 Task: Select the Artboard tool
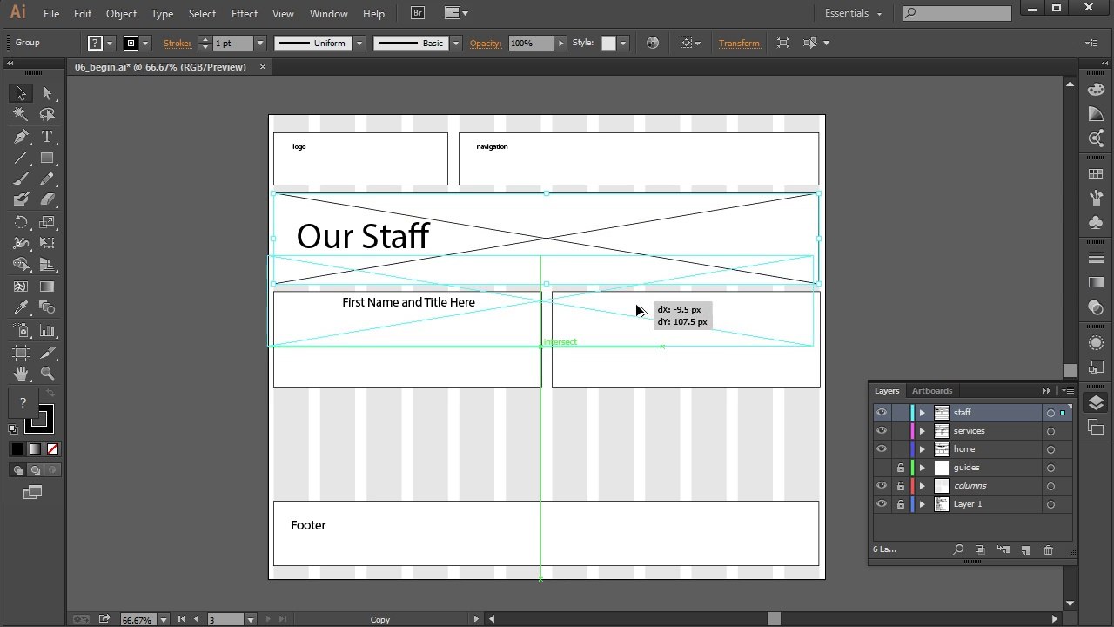21,353
